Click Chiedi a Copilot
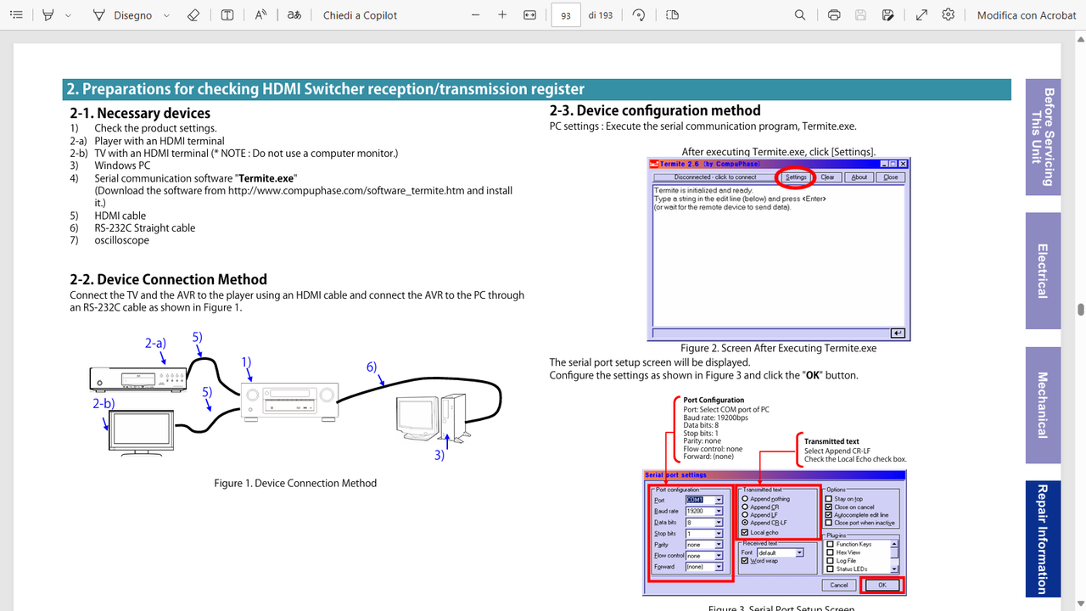 click(360, 15)
